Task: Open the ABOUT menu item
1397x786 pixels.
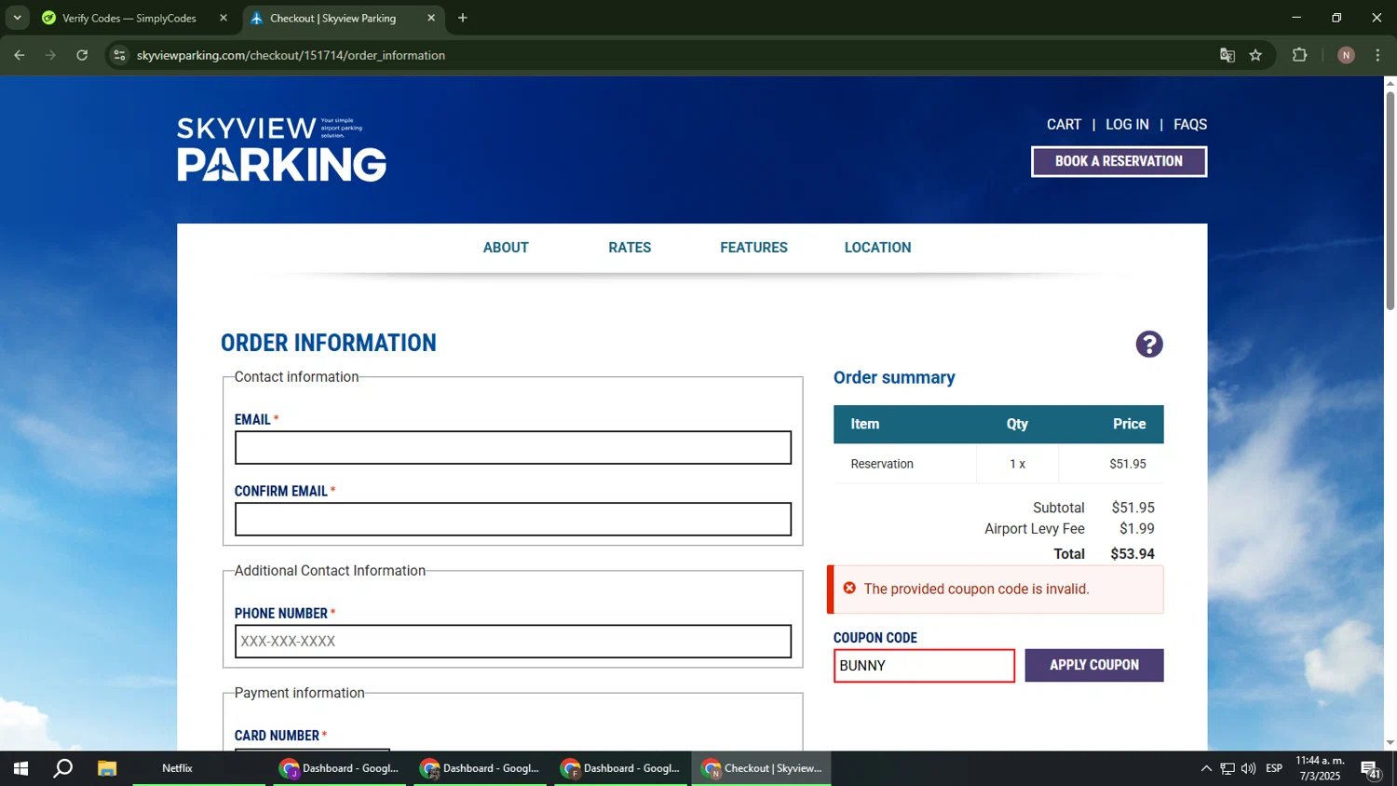Action: click(x=506, y=248)
